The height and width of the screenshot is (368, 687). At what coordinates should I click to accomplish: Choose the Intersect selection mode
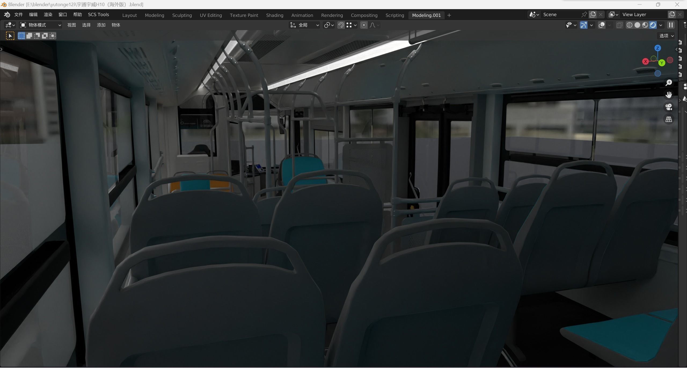click(x=53, y=36)
